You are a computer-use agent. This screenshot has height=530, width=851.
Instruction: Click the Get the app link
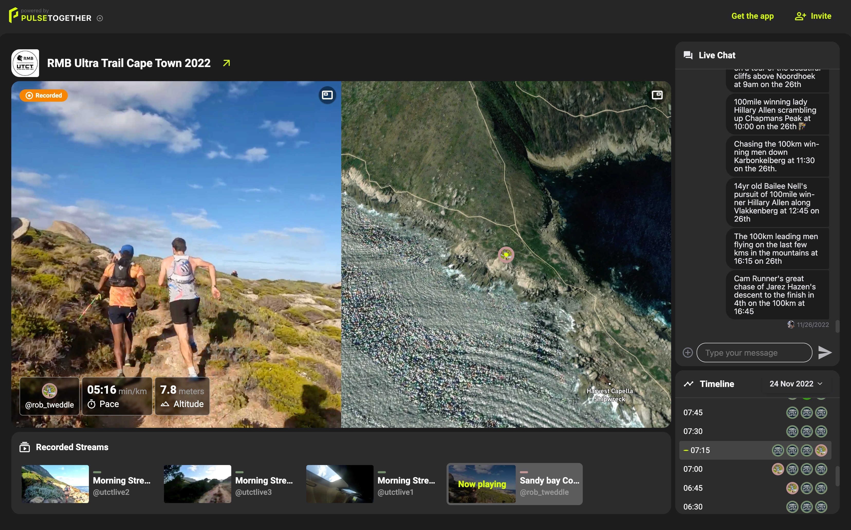752,16
